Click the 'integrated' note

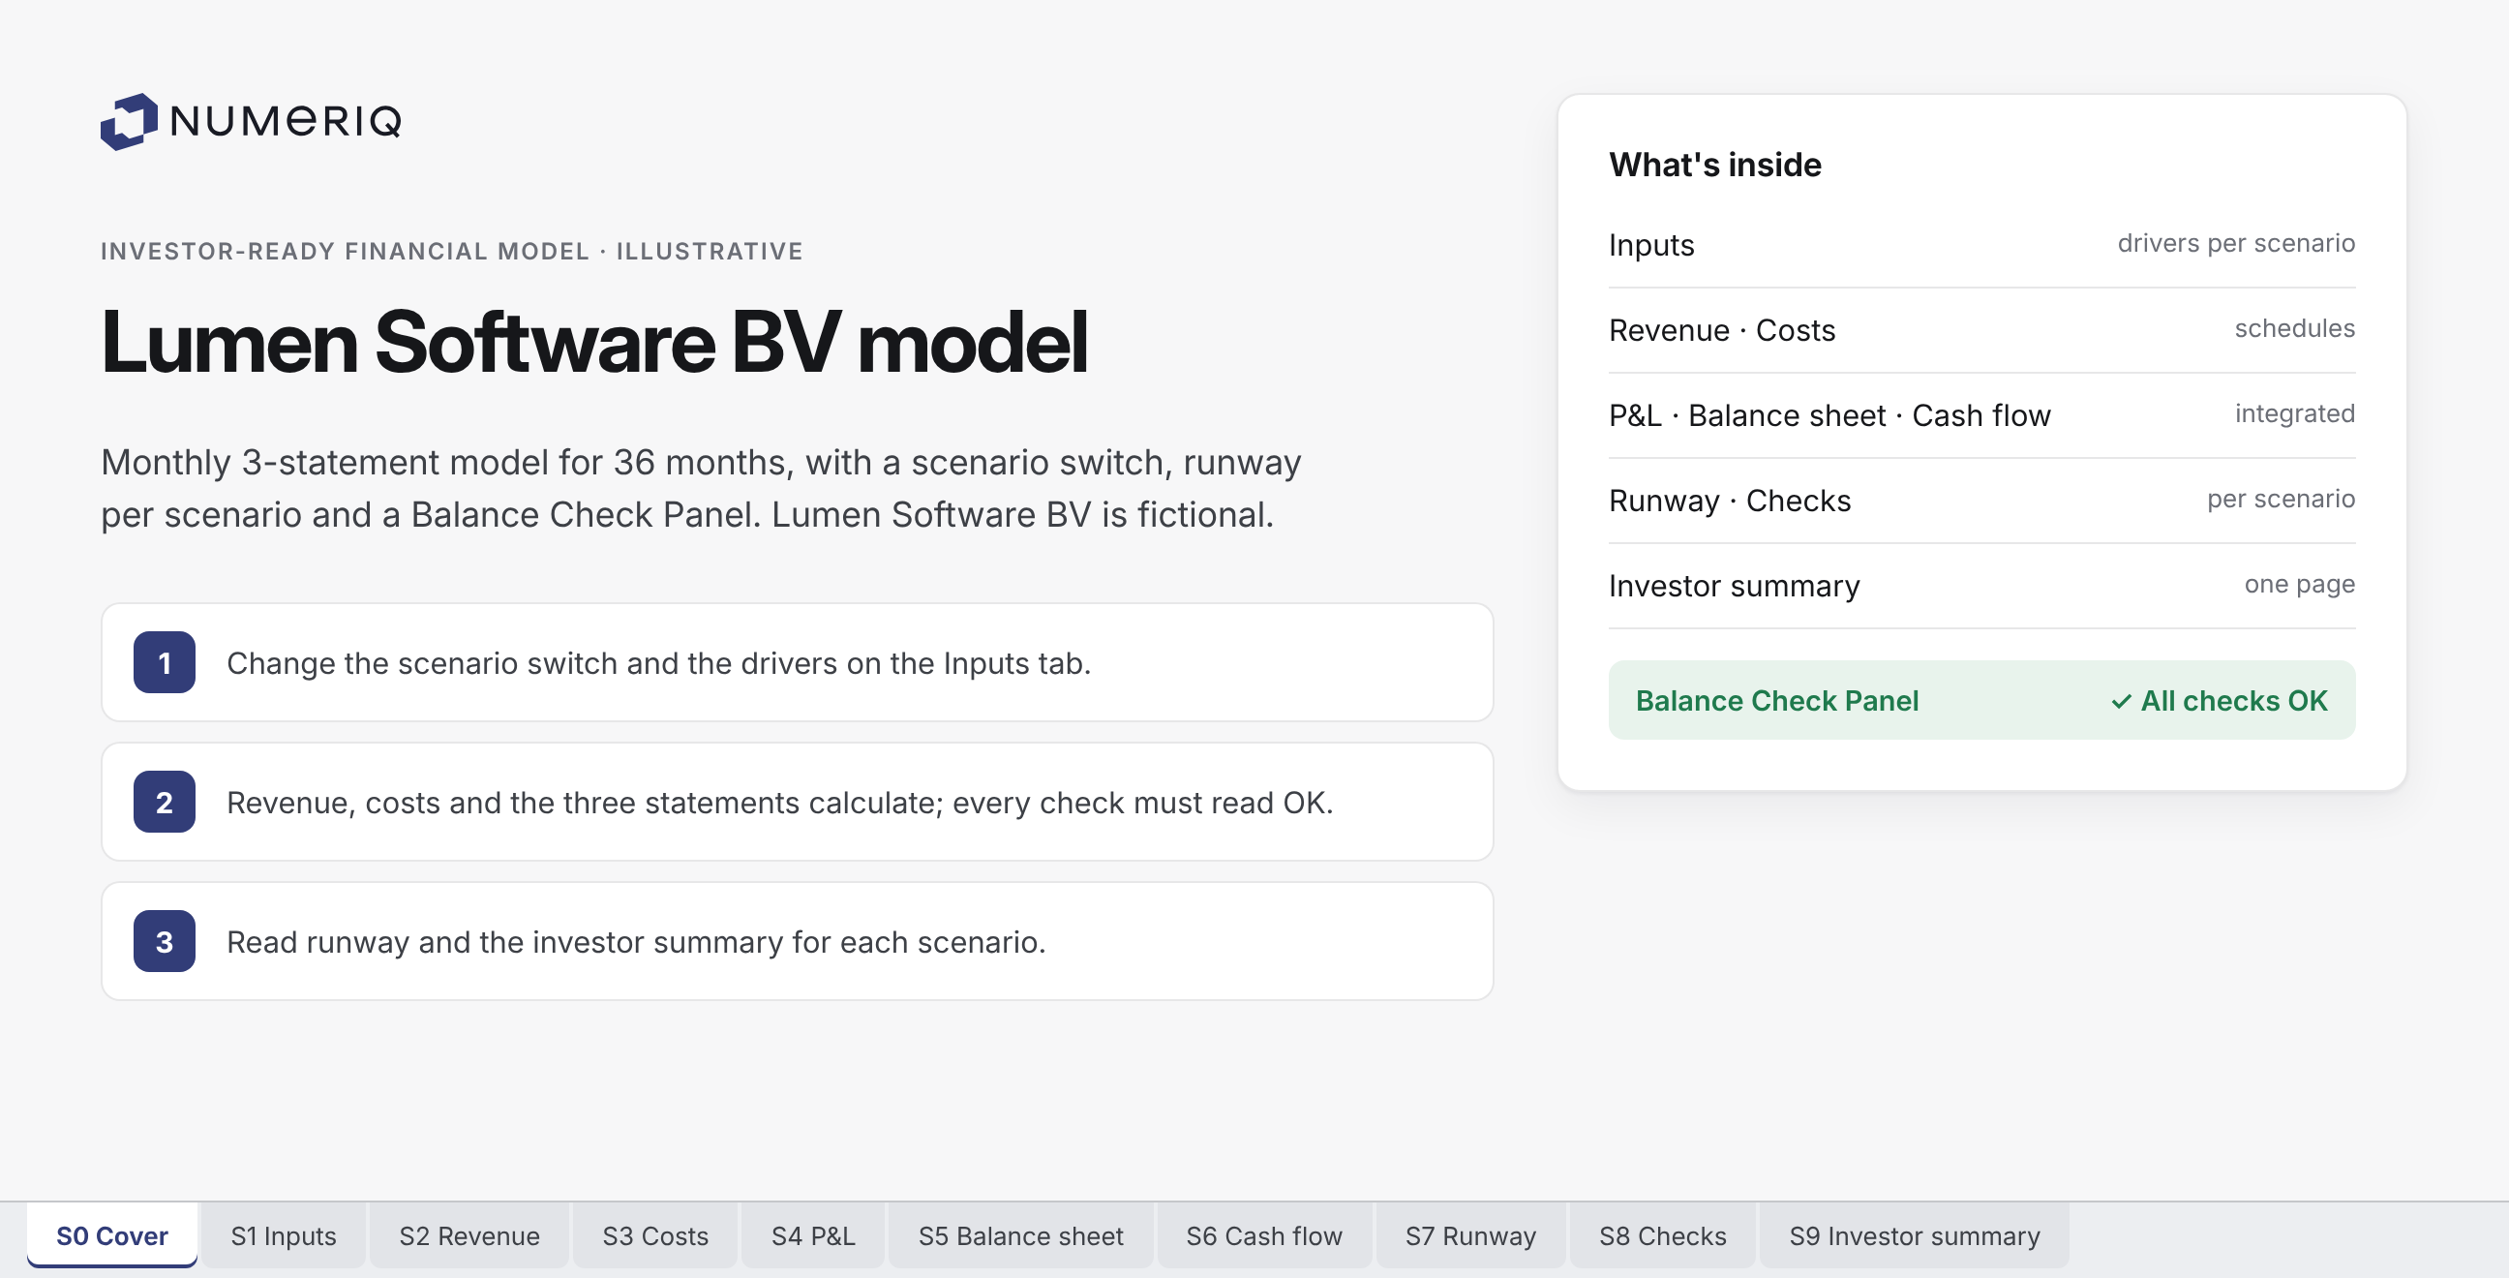tap(2295, 414)
